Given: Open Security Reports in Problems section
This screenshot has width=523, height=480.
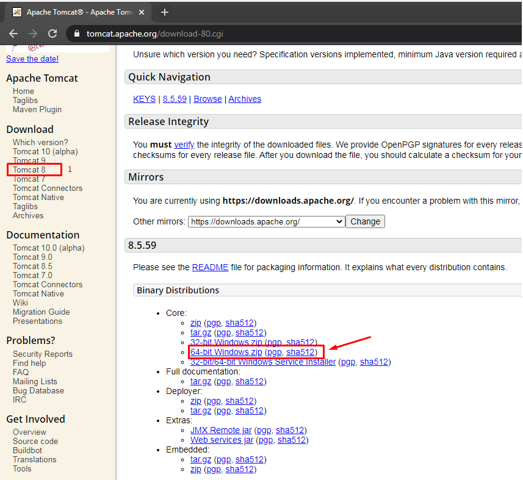Looking at the screenshot, I should tap(43, 354).
